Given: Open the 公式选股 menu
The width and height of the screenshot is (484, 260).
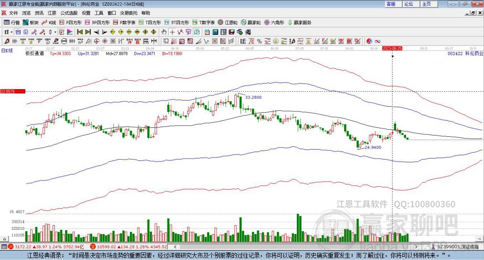Looking at the screenshot, I should tap(69, 13).
